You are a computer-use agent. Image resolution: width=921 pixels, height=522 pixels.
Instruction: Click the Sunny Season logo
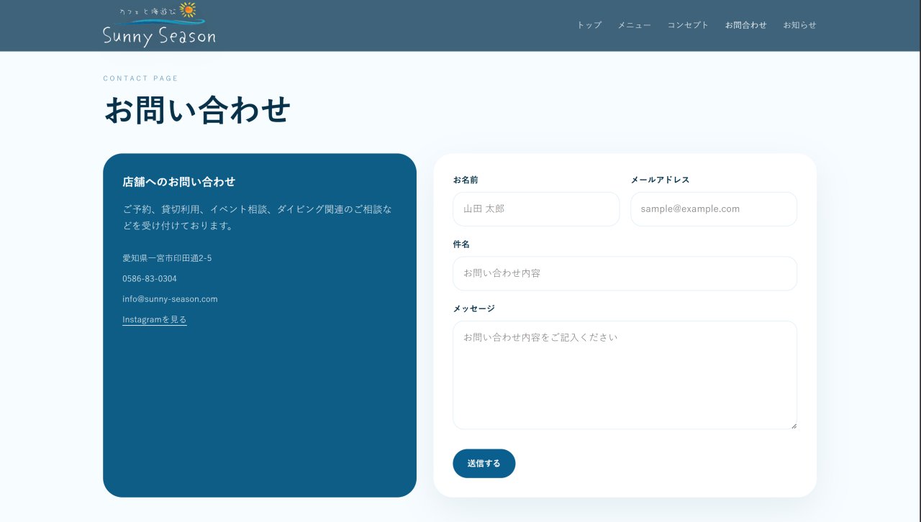[159, 25]
